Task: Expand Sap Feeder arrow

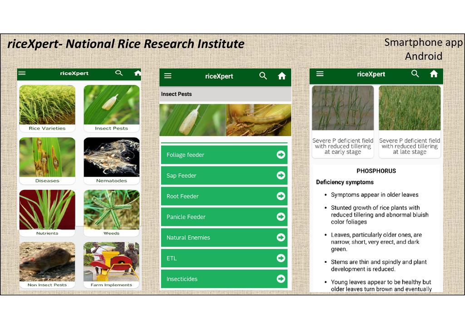Action: click(281, 175)
